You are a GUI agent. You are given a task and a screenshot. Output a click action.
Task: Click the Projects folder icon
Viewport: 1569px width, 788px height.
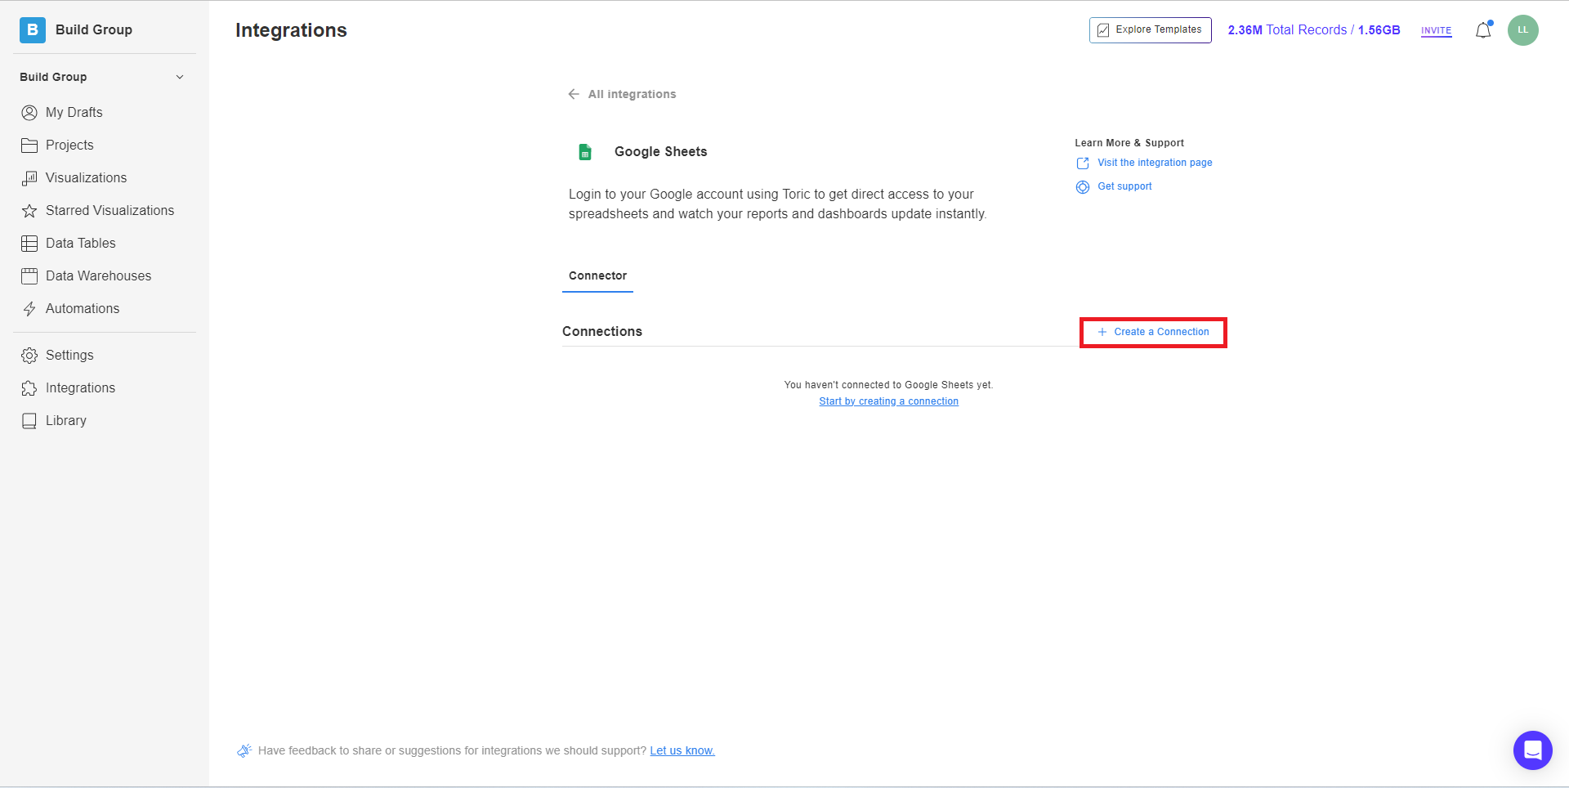coord(29,145)
